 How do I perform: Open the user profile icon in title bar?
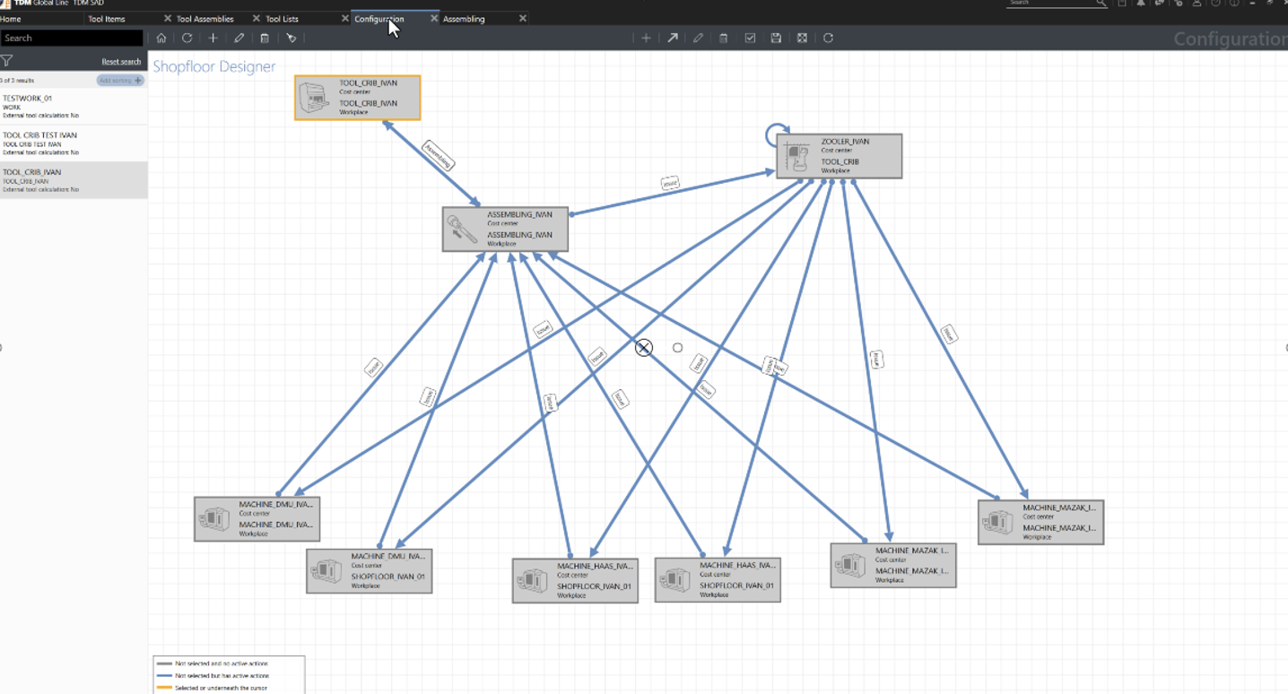[1197, 4]
